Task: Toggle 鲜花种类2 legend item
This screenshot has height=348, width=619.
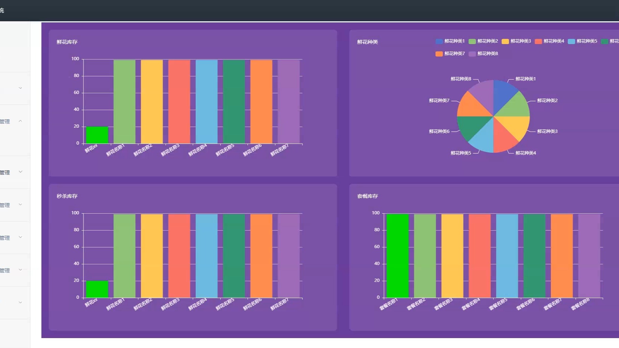Action: point(483,41)
